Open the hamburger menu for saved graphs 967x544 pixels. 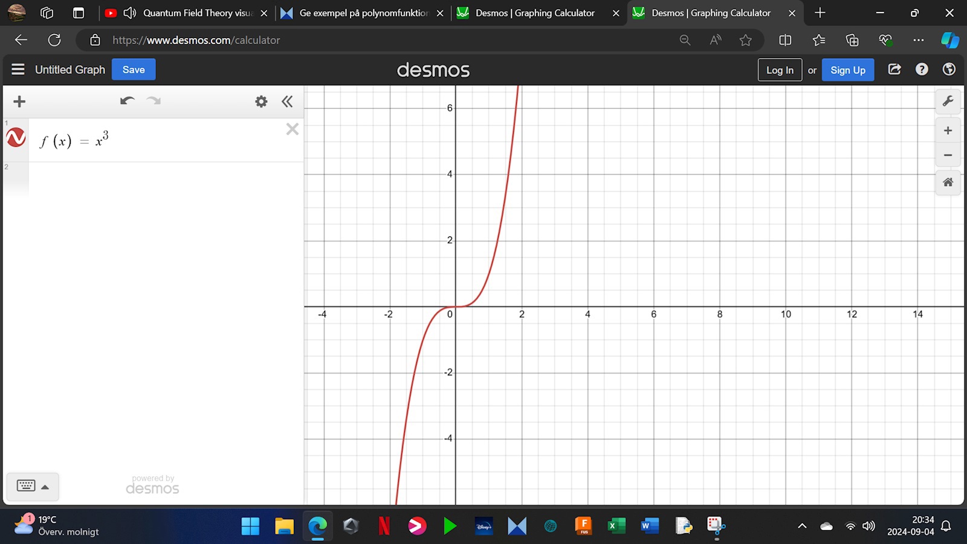[18, 70]
